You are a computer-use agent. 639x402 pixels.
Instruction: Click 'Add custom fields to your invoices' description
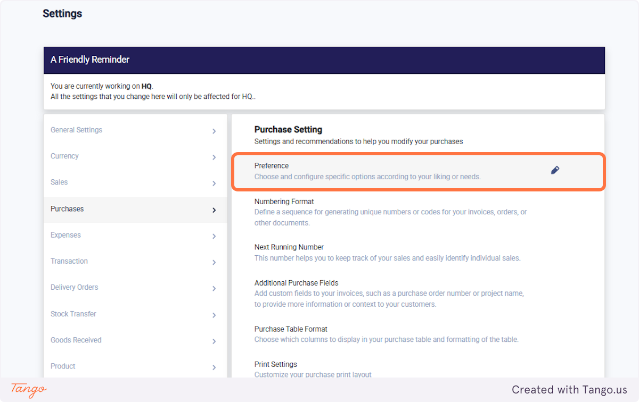point(389,299)
